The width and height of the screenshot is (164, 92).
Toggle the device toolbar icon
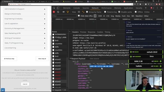58,8
